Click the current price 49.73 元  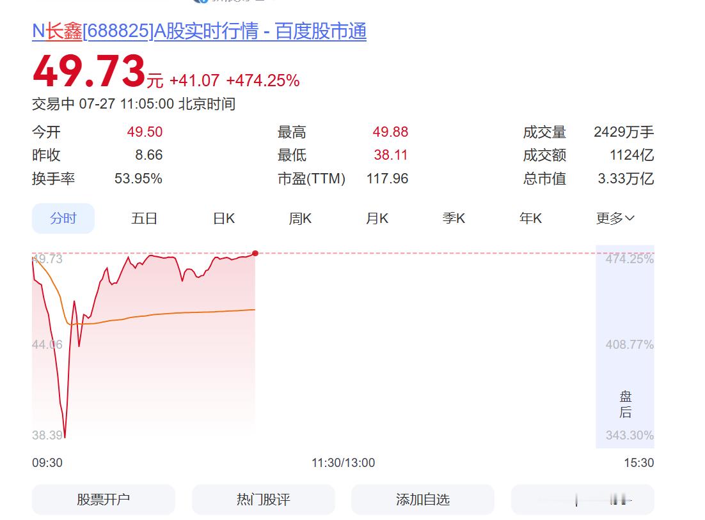coord(98,72)
